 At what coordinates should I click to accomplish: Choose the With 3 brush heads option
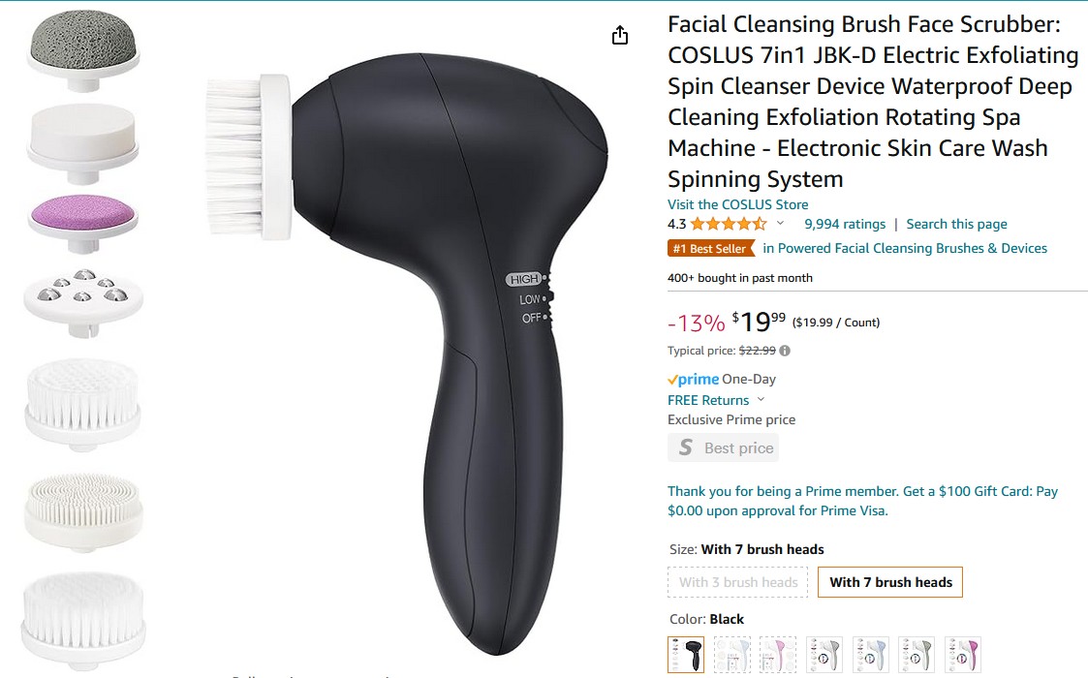point(738,582)
